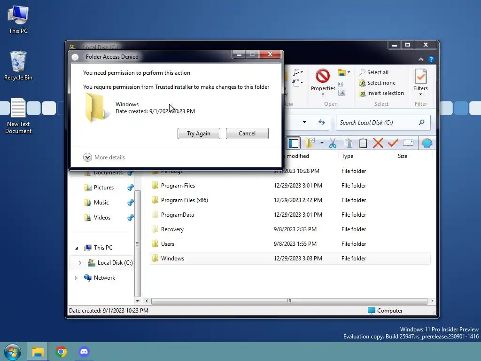
Task: Click Select all in the ribbon
Action: click(x=373, y=72)
